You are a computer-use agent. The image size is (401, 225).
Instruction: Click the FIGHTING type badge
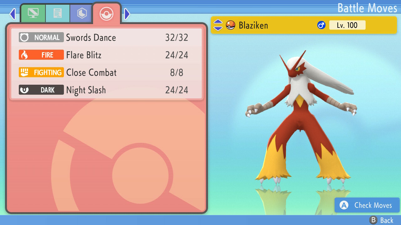(41, 72)
